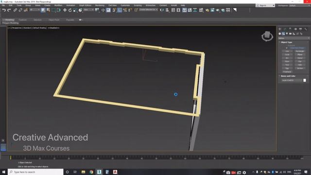Switch to the Freeform ribbon tab

pyautogui.click(x=22, y=20)
